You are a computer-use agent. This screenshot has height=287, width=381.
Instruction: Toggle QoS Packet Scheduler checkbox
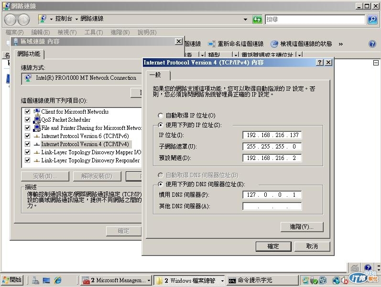point(27,120)
